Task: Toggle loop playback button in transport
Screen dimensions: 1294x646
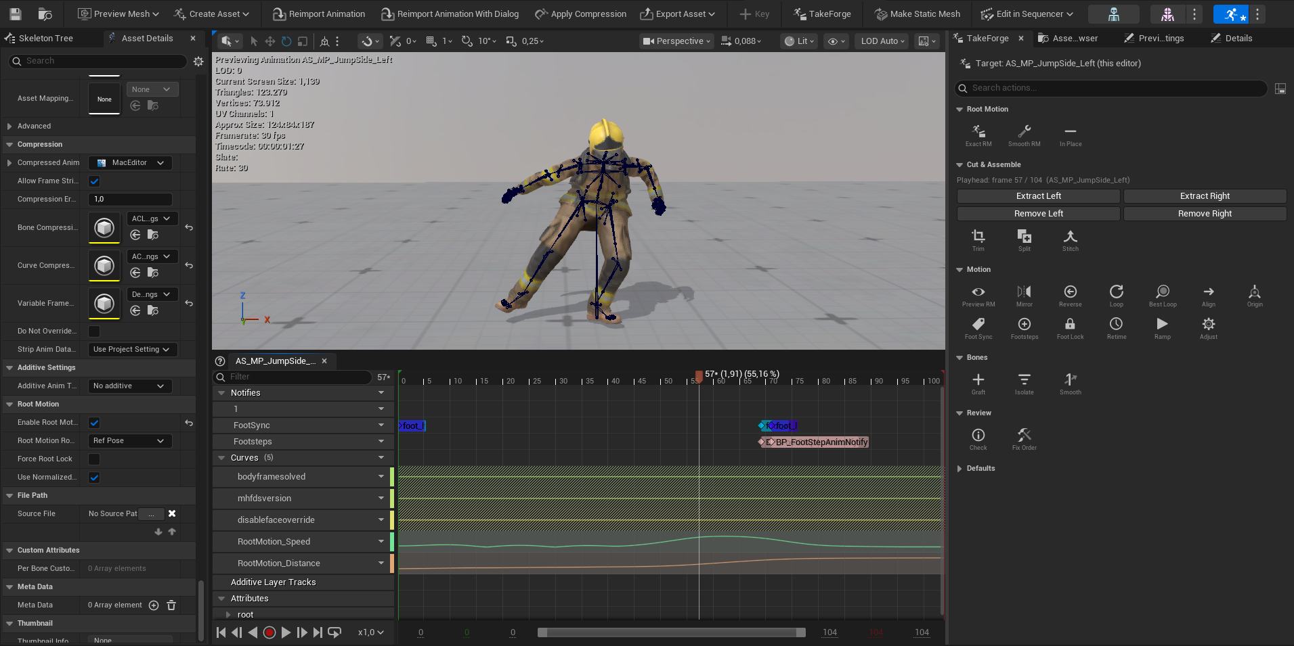Action: (x=335, y=632)
